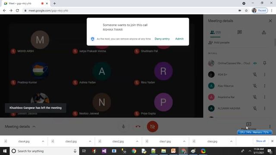Go forward with browser forward arrow
The height and width of the screenshot is (155, 276).
point(11,10)
